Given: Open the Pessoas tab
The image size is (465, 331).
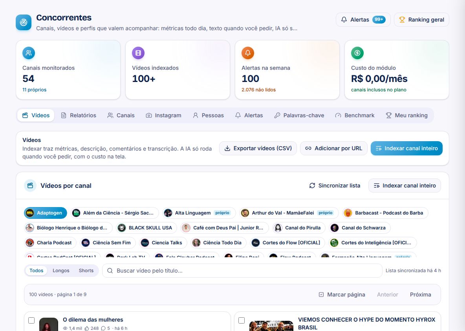Looking at the screenshot, I should pyautogui.click(x=208, y=115).
